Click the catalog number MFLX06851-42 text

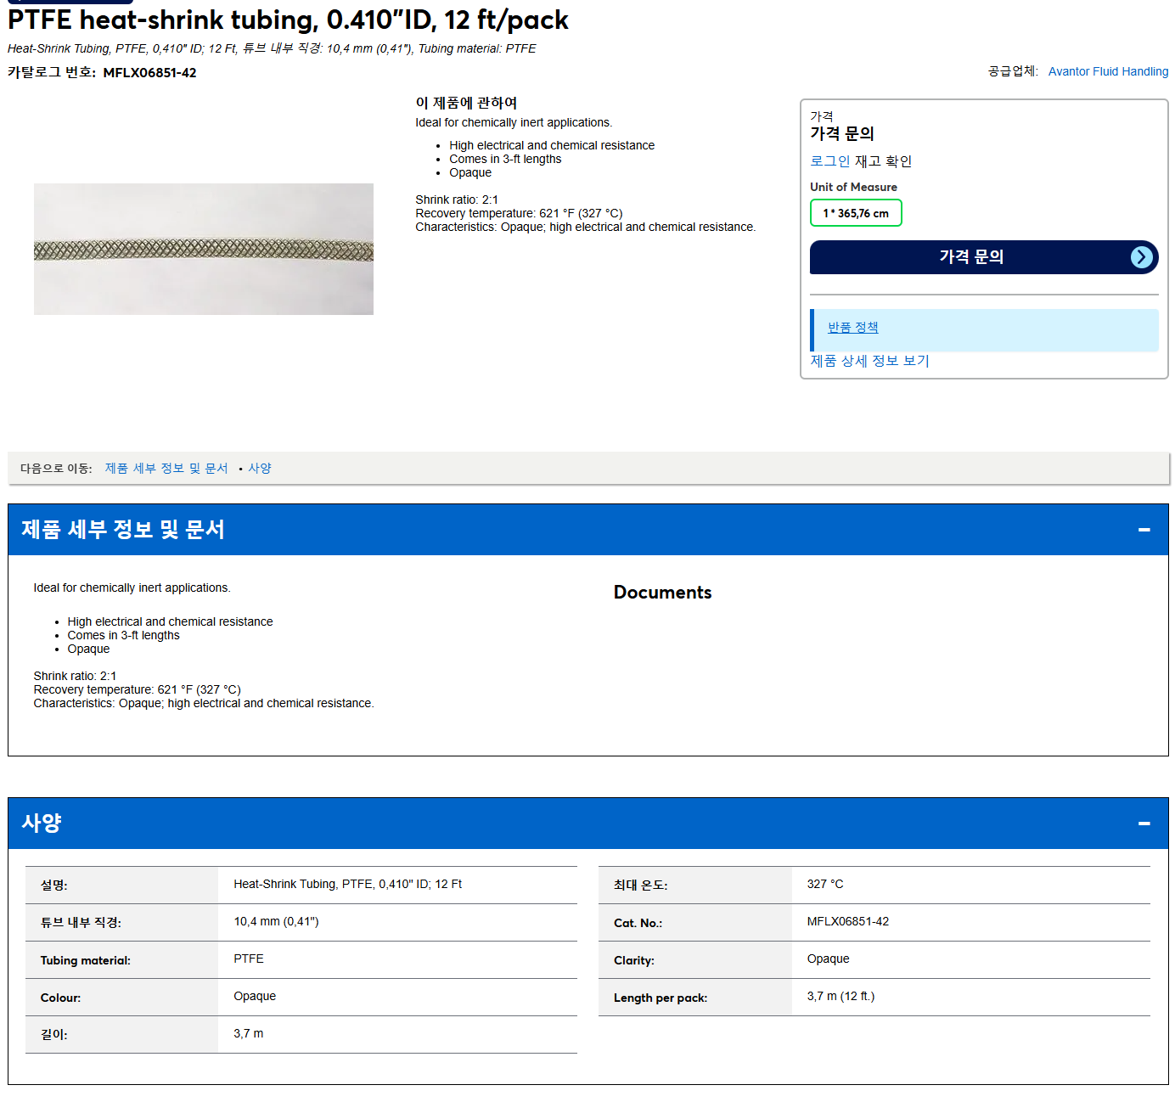coord(149,73)
